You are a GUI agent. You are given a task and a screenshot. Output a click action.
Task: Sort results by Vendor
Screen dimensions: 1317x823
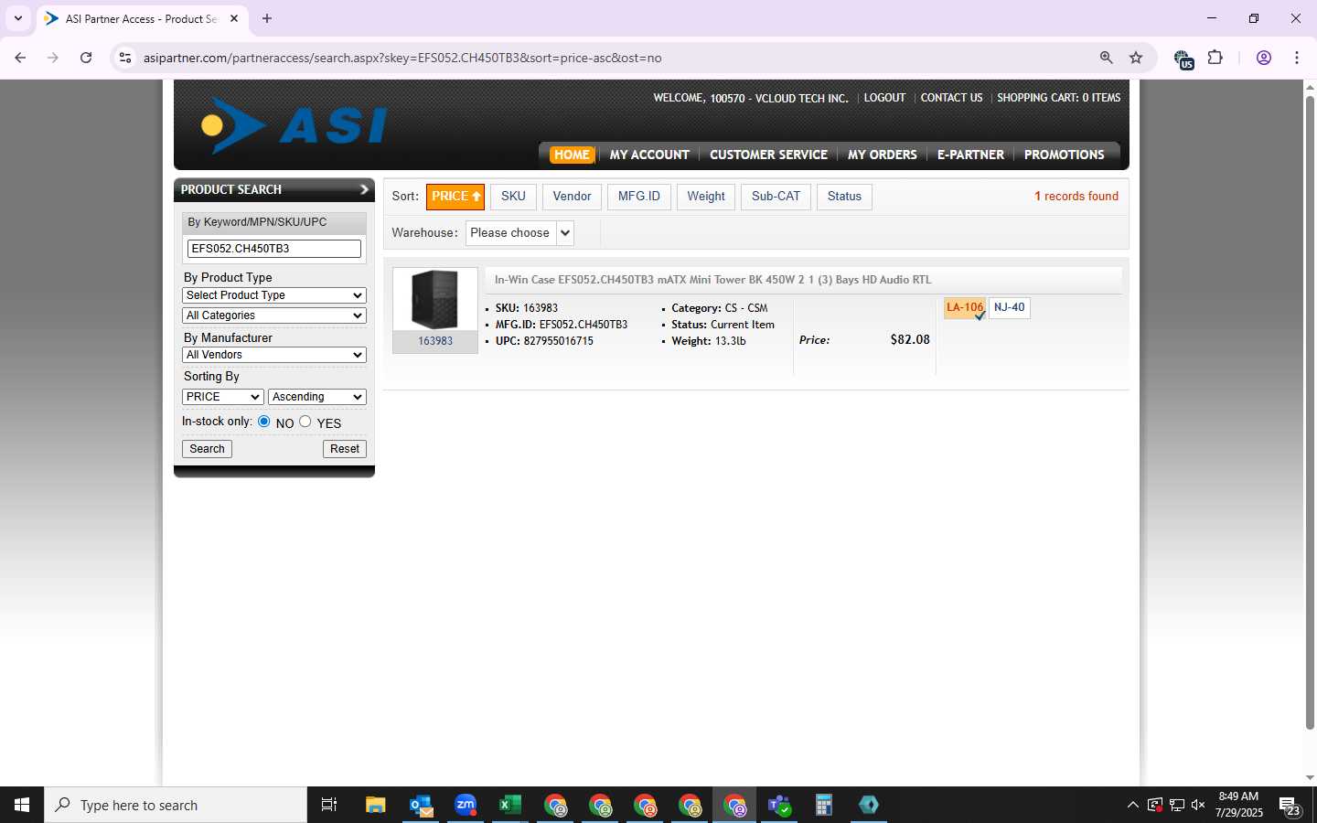click(572, 197)
